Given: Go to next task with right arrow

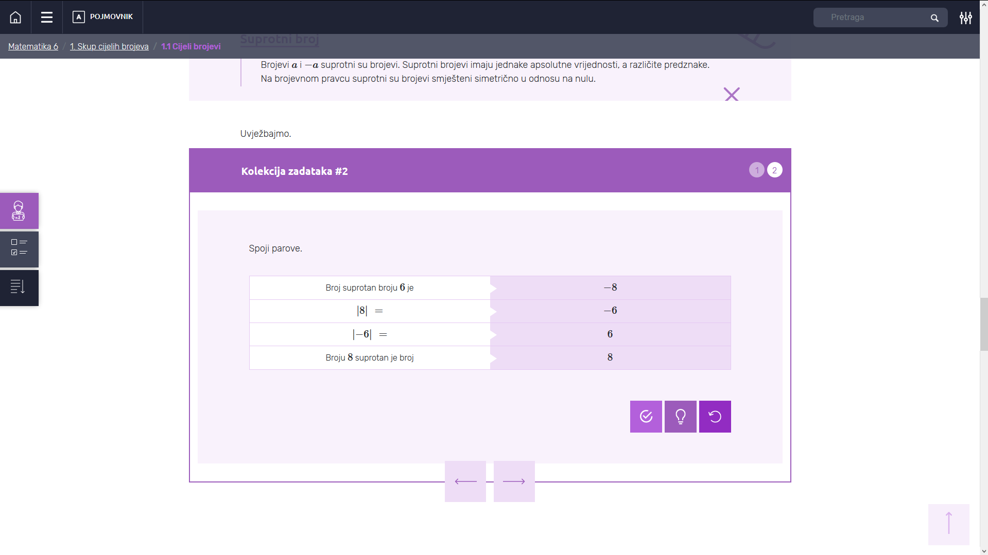Looking at the screenshot, I should tap(514, 481).
